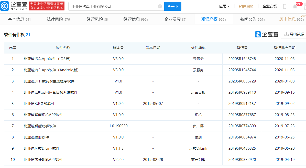Viewport: 306px width, 168px height.
Task: Click the 登记号 column header
Action: (242, 48)
